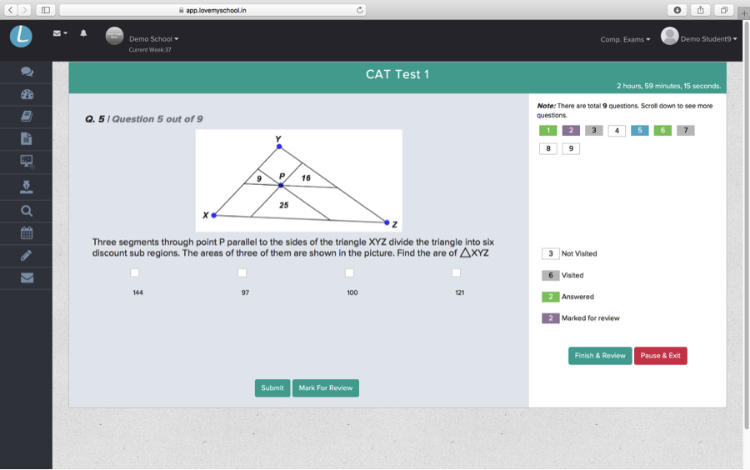Jump to question 5 in navigator
Image resolution: width=750 pixels, height=470 pixels.
click(640, 130)
